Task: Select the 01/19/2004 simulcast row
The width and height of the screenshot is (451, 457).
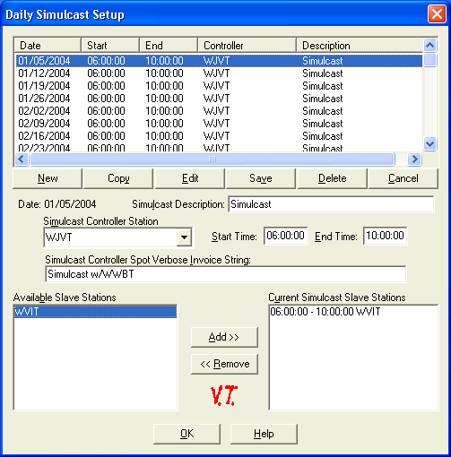Action: pos(219,86)
